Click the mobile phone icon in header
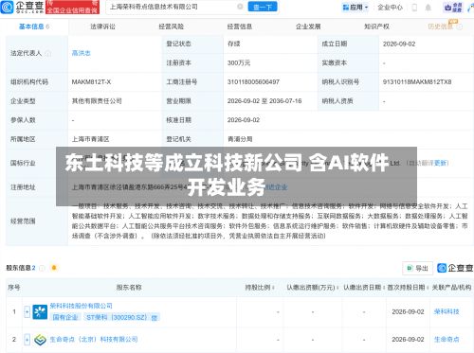 [414, 8]
